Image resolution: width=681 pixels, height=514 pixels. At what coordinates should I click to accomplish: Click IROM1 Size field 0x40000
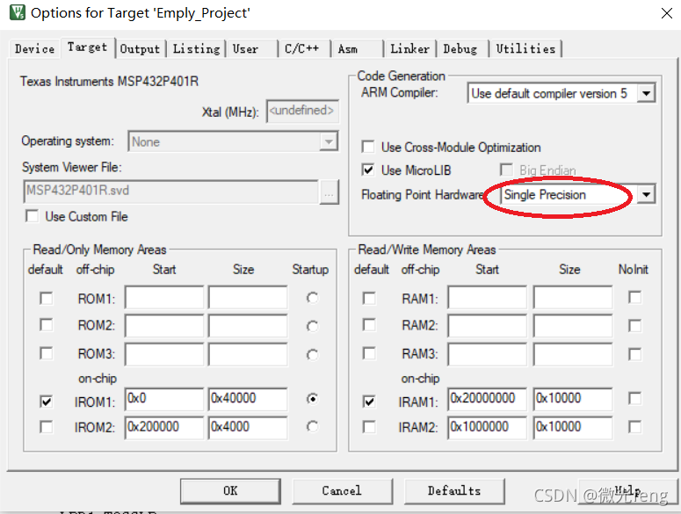pyautogui.click(x=248, y=399)
